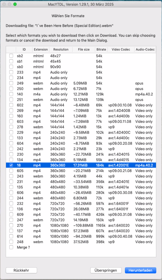
Task: Click the Extension column header
Action: click(x=41, y=49)
